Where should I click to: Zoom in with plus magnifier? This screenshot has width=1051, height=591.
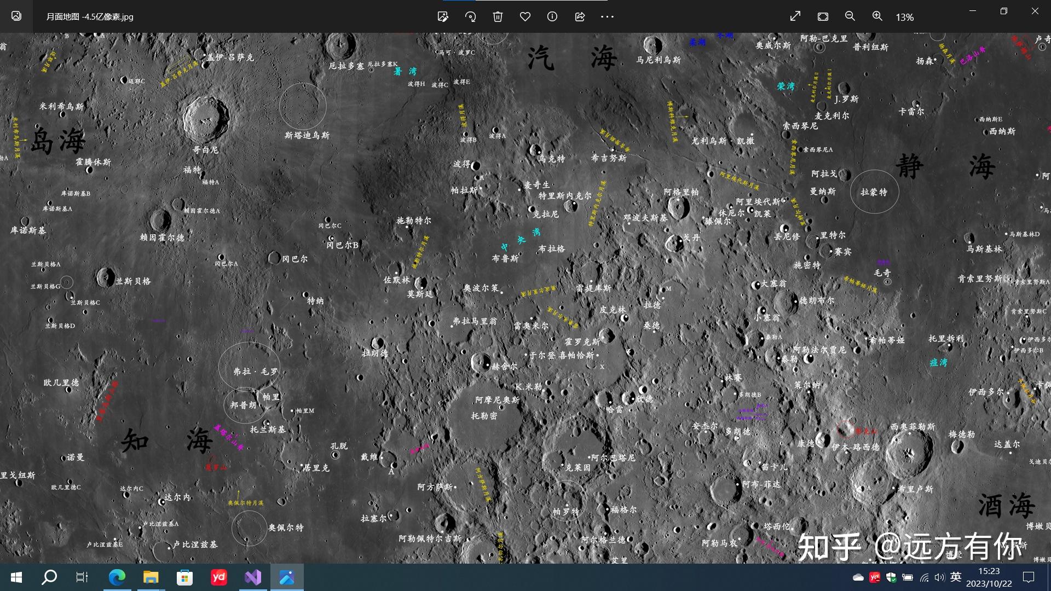(877, 16)
